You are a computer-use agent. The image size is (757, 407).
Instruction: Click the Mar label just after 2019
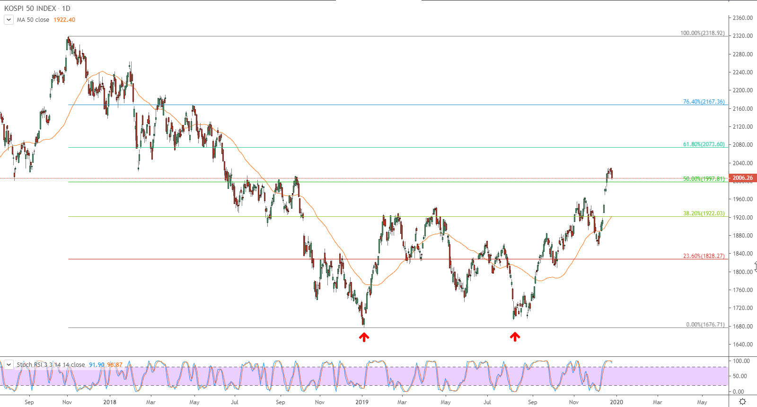(x=402, y=402)
